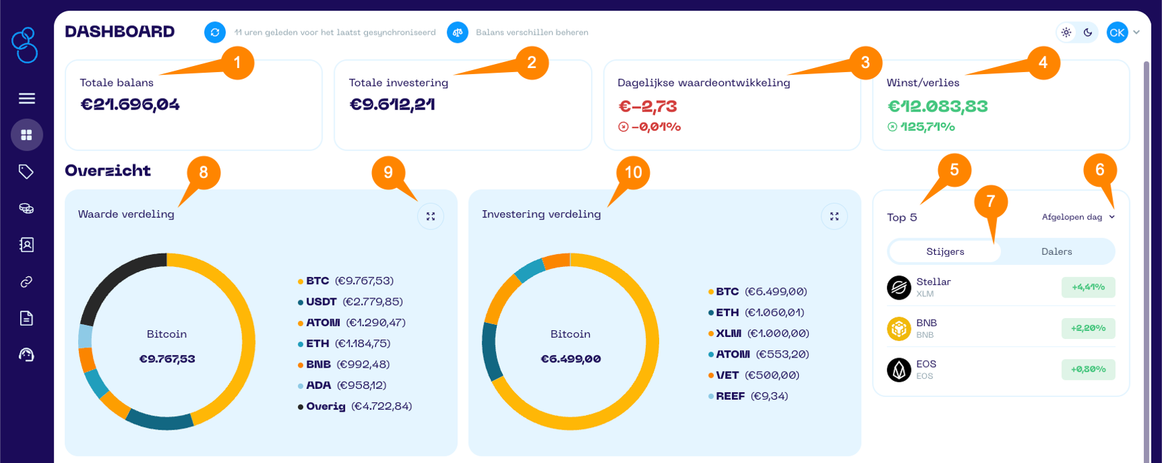Expand the Investering verdeling chart fullscreen
Viewport: 1162px width, 463px height.
(834, 216)
